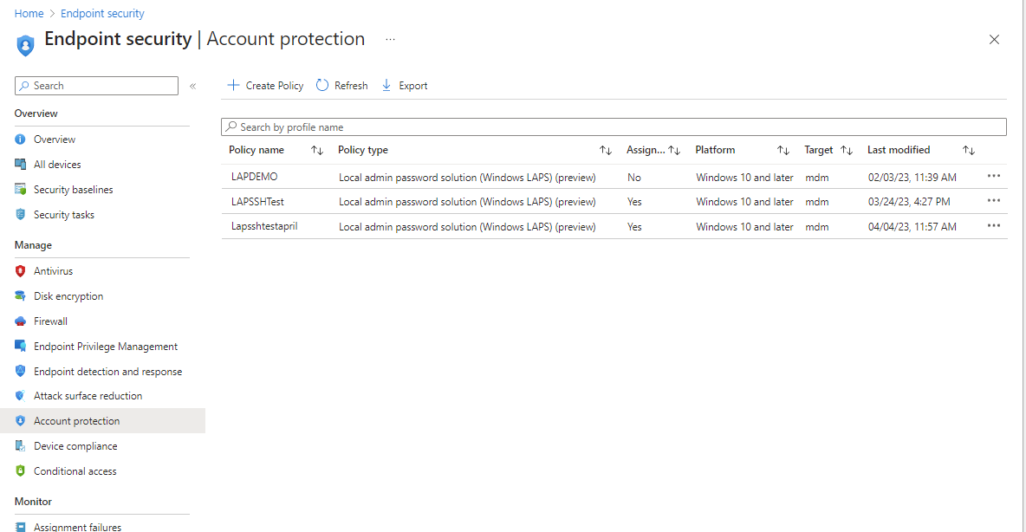
Task: Open Disk encryption from the sidebar
Action: click(x=68, y=295)
